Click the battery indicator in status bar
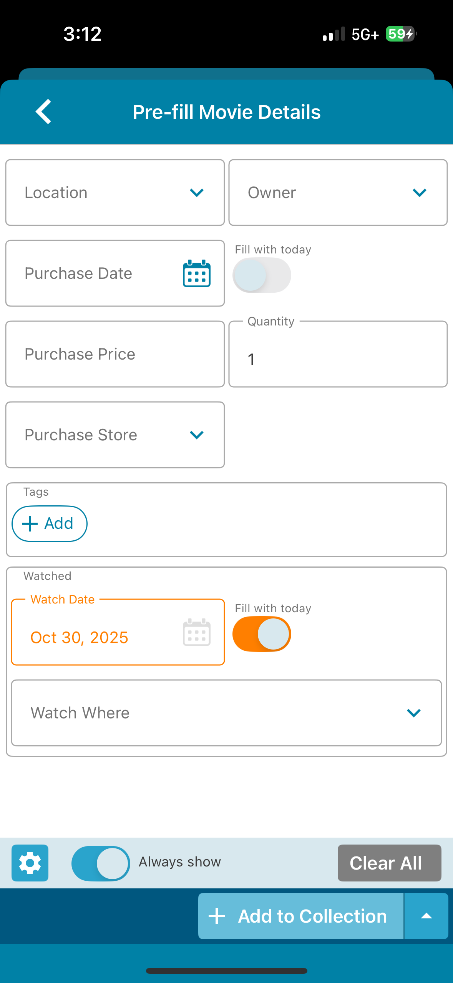This screenshot has height=983, width=453. 400,34
